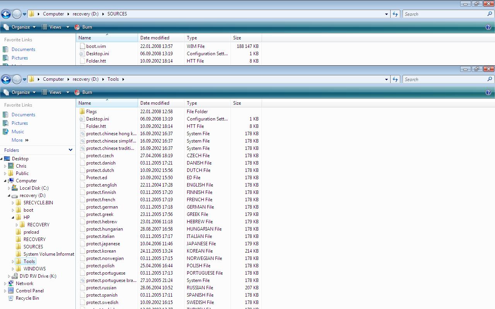
Task: Select boot.wim file icon
Action: point(82,46)
